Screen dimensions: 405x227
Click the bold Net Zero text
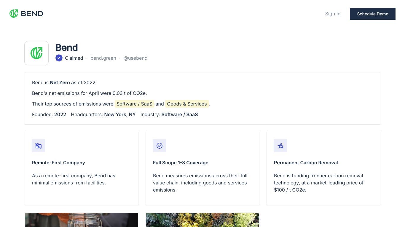[x=60, y=82]
